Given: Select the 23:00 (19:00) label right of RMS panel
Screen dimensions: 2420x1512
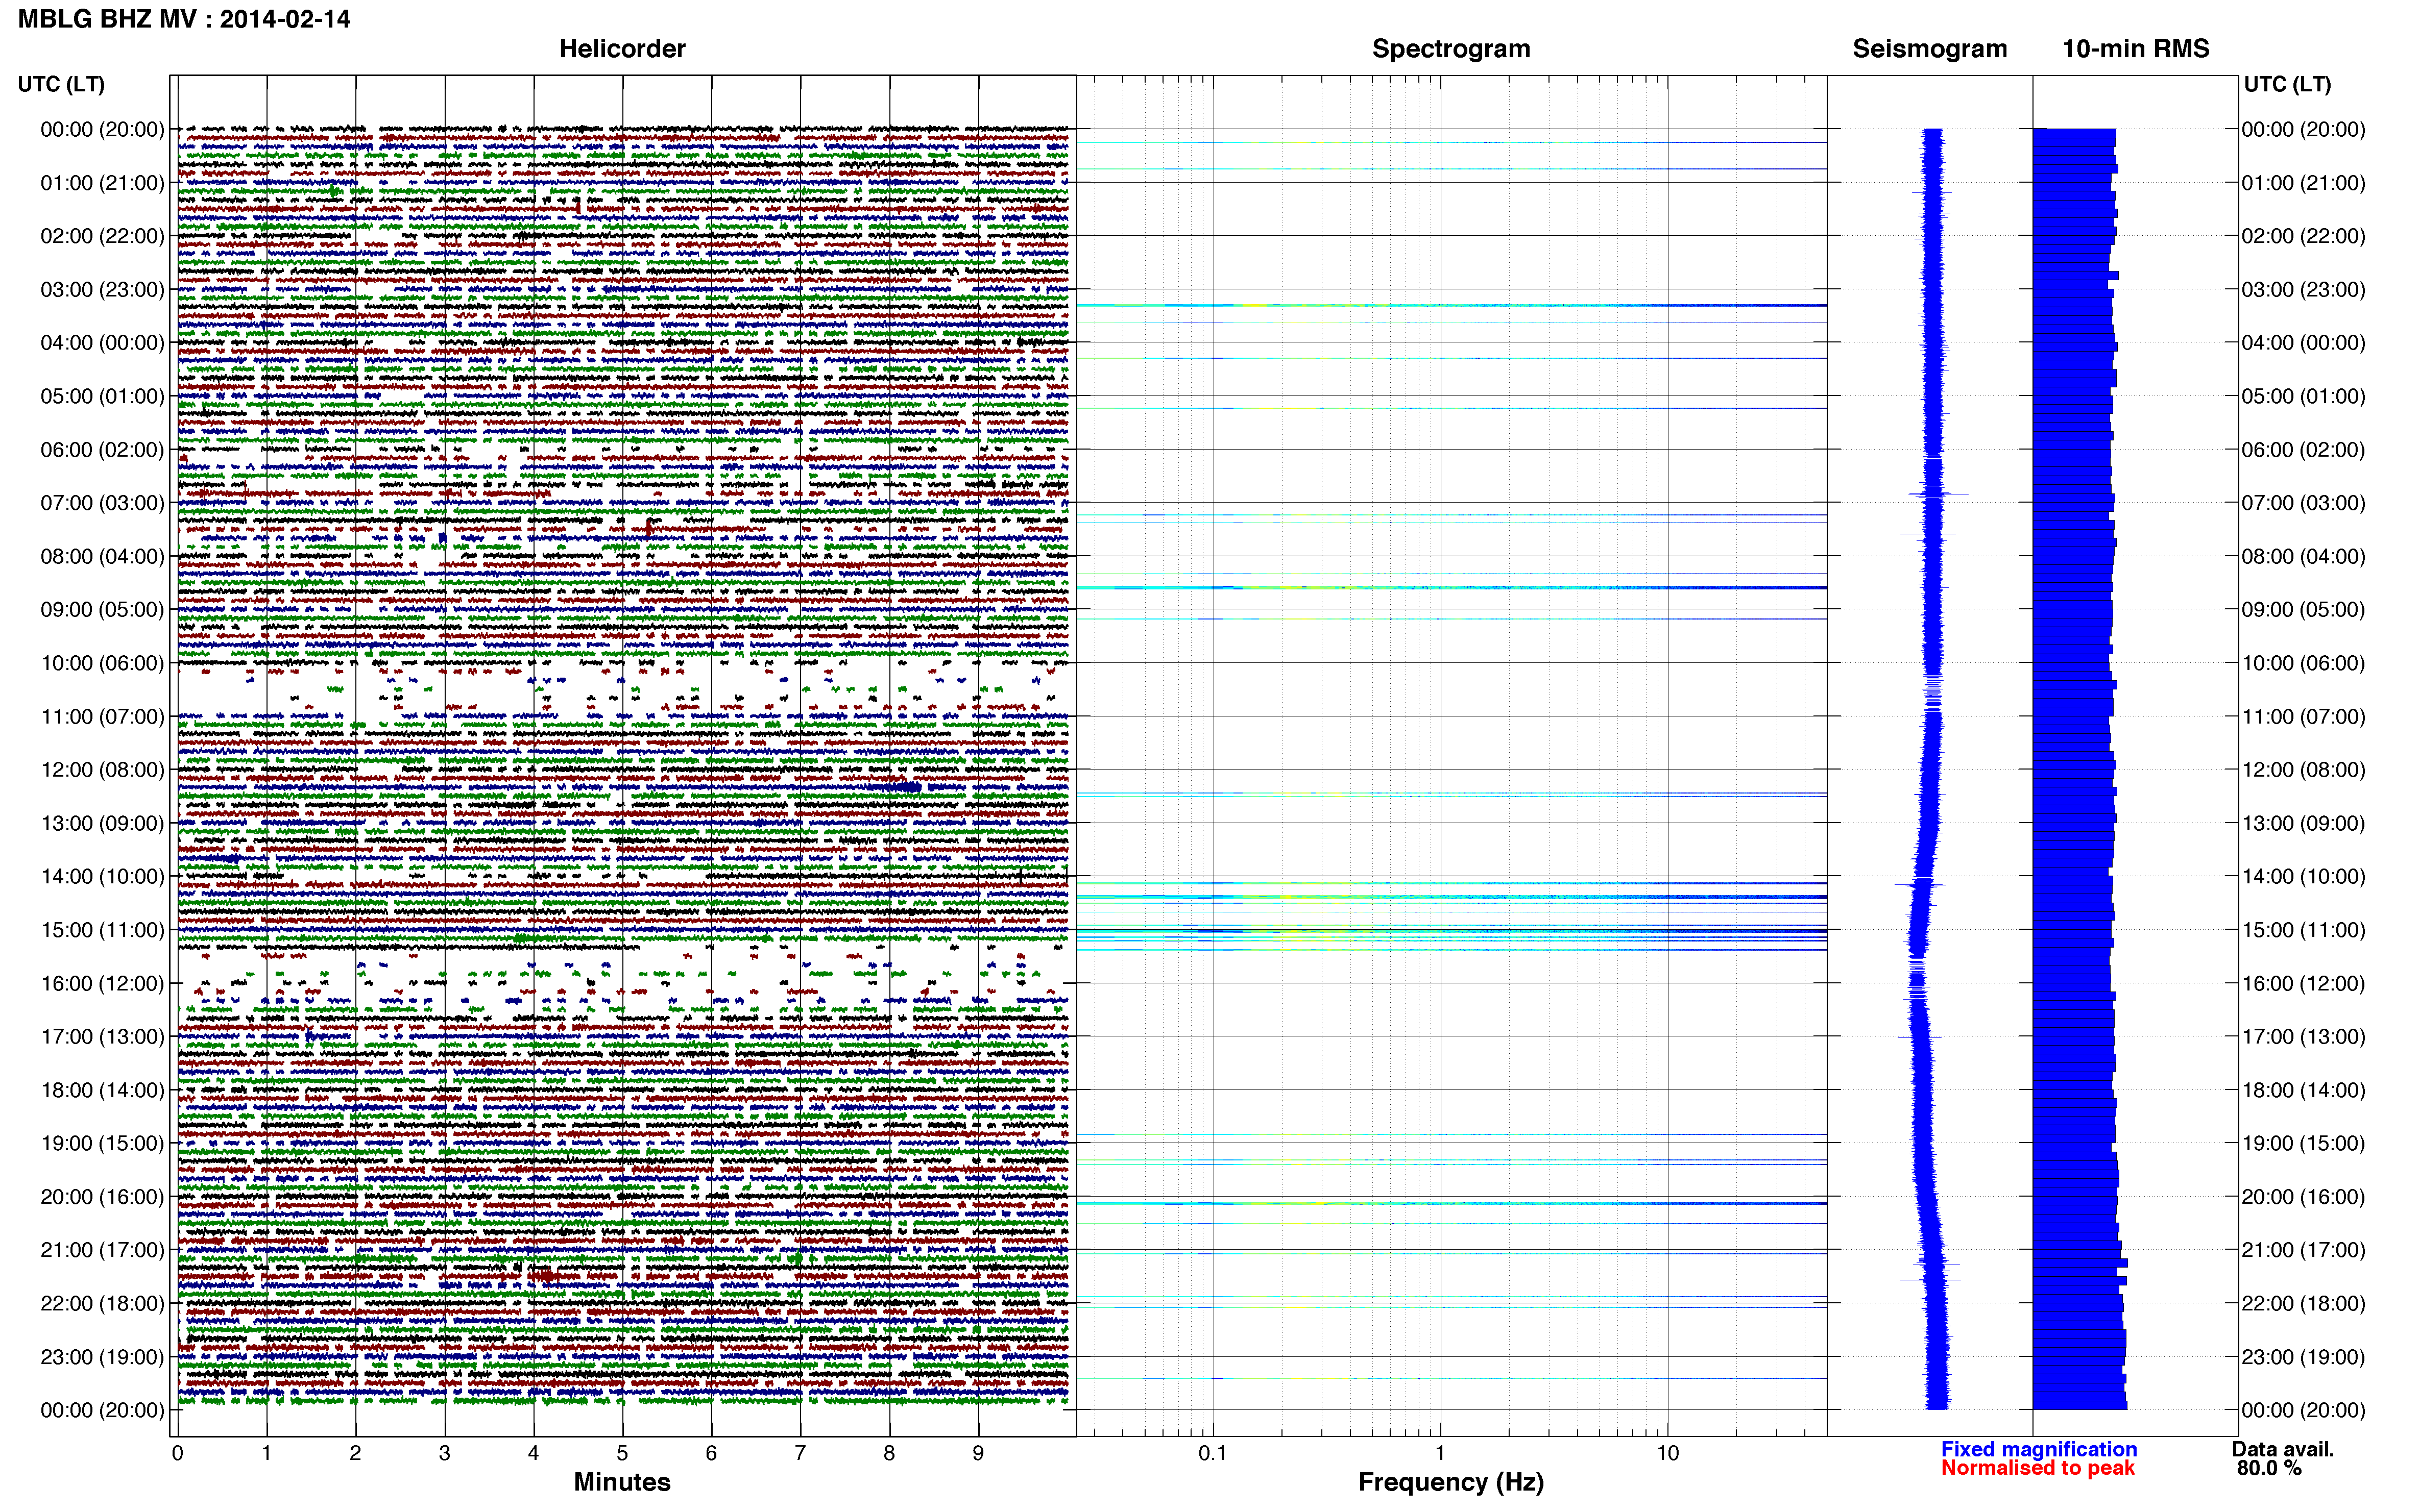Looking at the screenshot, I should (x=2304, y=1357).
